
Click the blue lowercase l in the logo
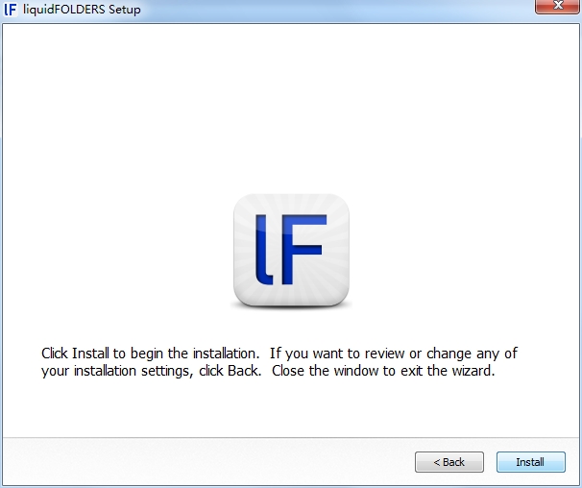(x=264, y=251)
